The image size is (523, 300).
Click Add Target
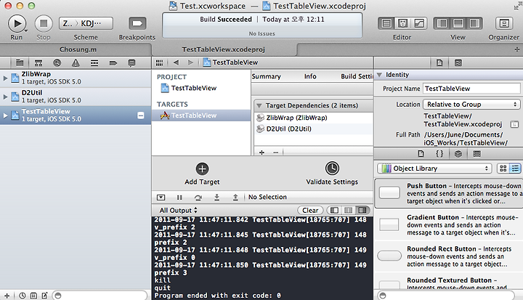pyautogui.click(x=202, y=174)
